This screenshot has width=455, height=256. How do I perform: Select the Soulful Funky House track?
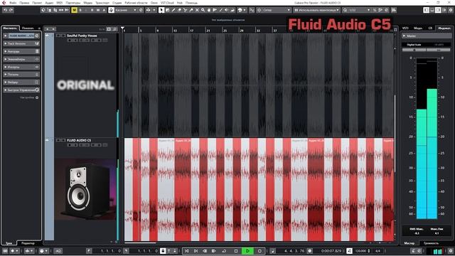(x=82, y=36)
